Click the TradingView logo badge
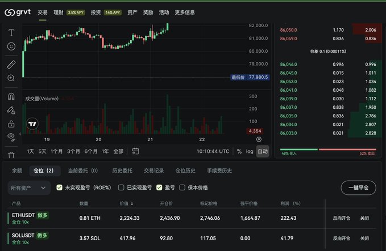The width and height of the screenshot is (386, 251). [32, 124]
